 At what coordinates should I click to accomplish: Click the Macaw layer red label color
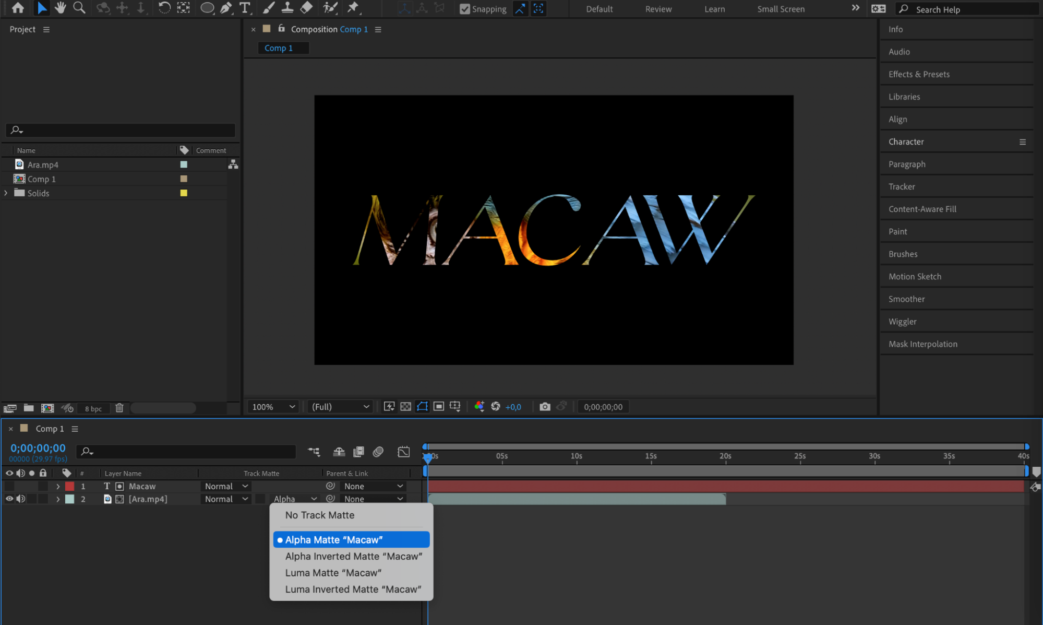click(x=69, y=486)
